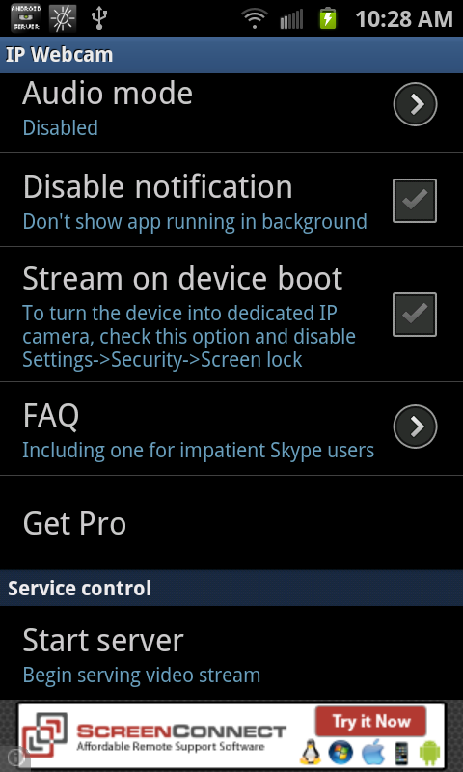Screen dimensions: 463x772
Task: Tap the cellular signal strength bars
Action: click(292, 19)
